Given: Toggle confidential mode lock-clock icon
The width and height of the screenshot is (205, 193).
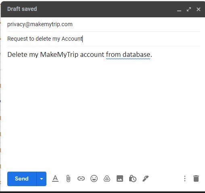Looking at the screenshot, I should (x=133, y=178).
